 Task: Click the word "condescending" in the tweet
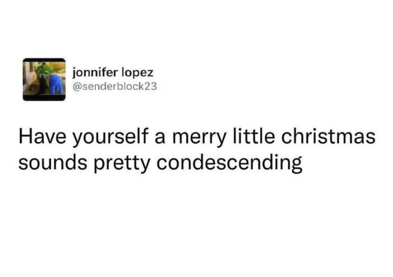tap(230, 163)
